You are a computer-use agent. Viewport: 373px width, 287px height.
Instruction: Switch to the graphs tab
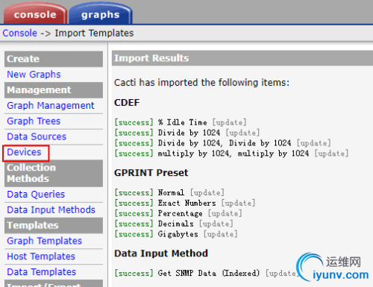pos(101,14)
